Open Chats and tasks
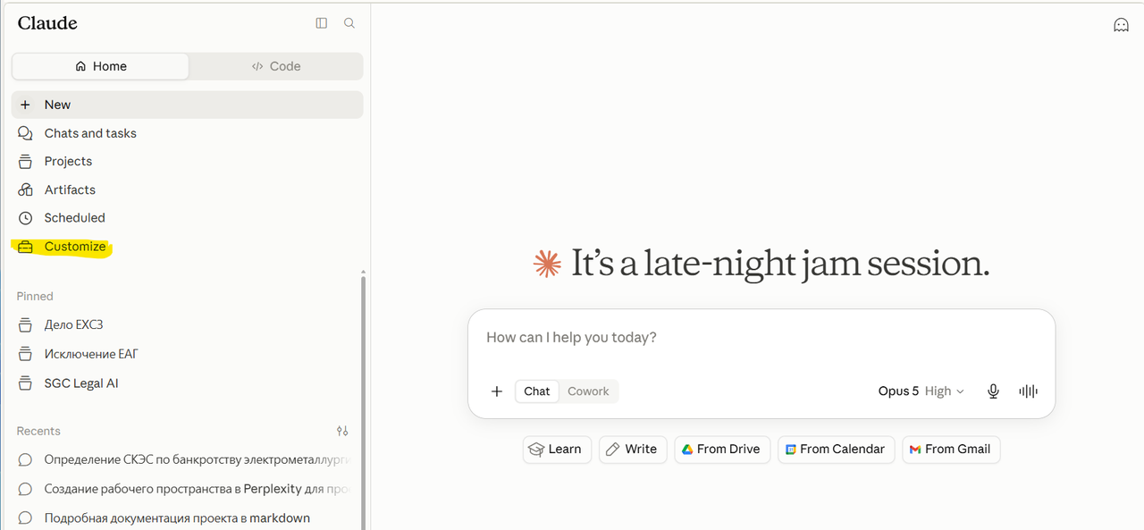This screenshot has width=1144, height=530. coord(188,133)
